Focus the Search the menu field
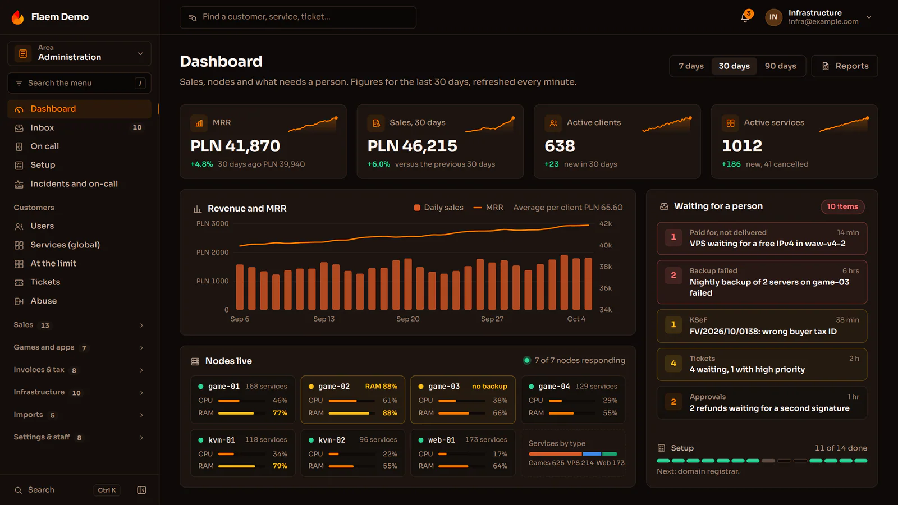Screen dimensions: 898x505 [x=79, y=83]
